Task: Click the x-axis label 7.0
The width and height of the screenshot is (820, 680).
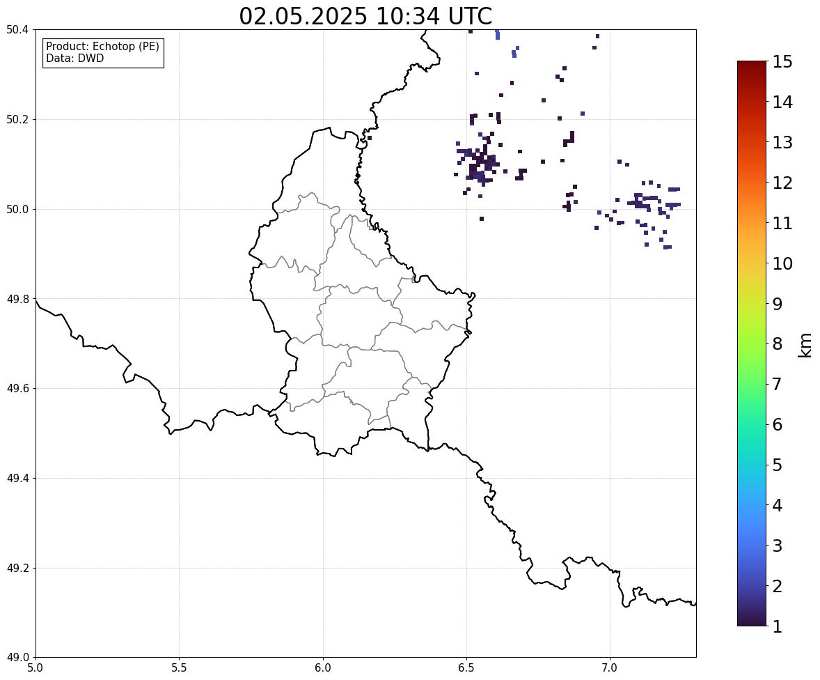Action: tap(610, 668)
